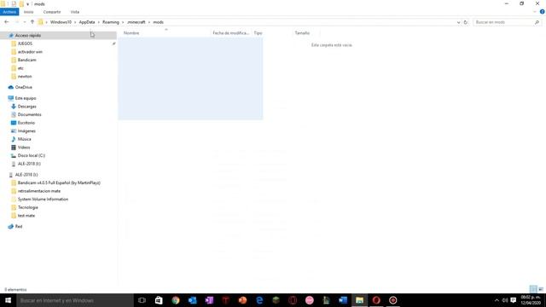Open Imágenes under Este equipo
The image size is (546, 307).
point(26,130)
